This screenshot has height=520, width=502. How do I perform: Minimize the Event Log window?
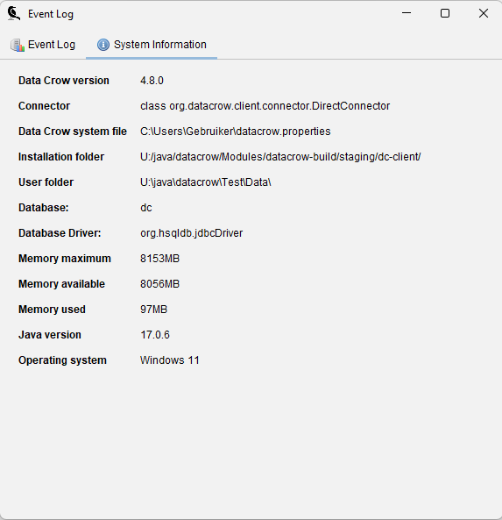pyautogui.click(x=407, y=13)
